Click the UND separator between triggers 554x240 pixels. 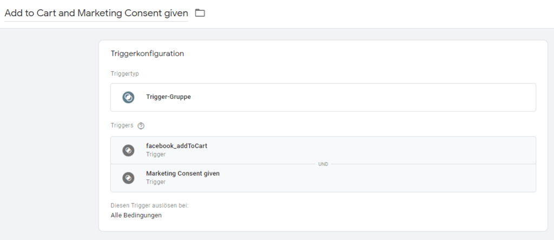(x=323, y=164)
